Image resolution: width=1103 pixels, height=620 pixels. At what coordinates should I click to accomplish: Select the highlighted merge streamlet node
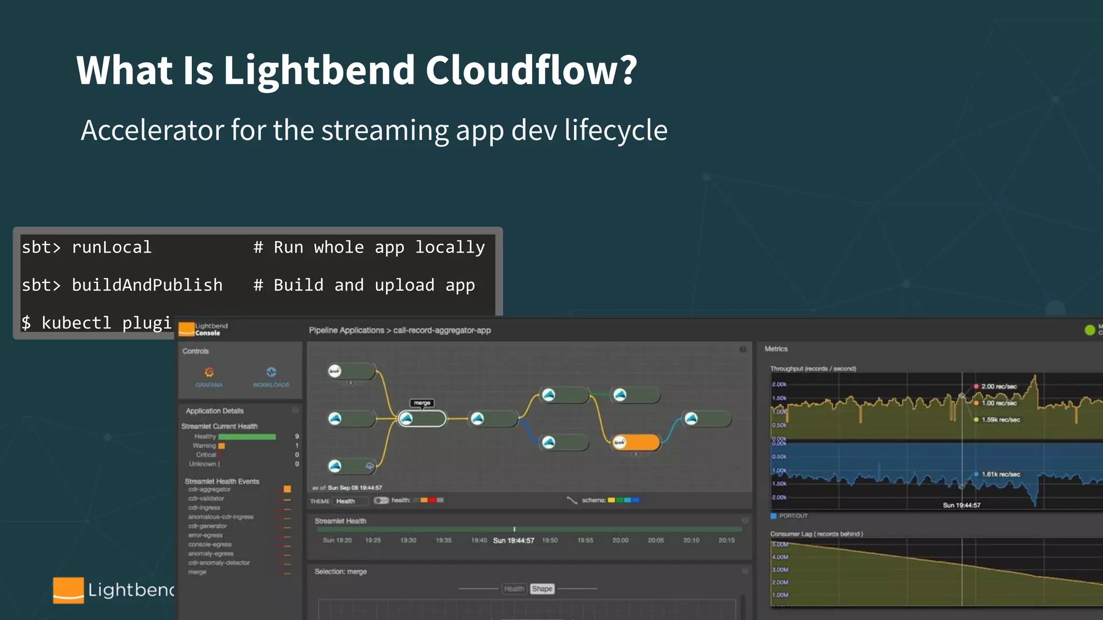422,418
